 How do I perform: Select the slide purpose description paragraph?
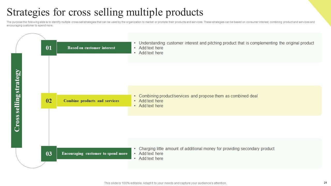coord(160,24)
